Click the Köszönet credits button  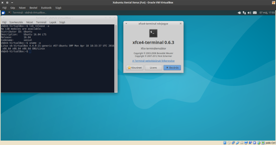coord(135,68)
